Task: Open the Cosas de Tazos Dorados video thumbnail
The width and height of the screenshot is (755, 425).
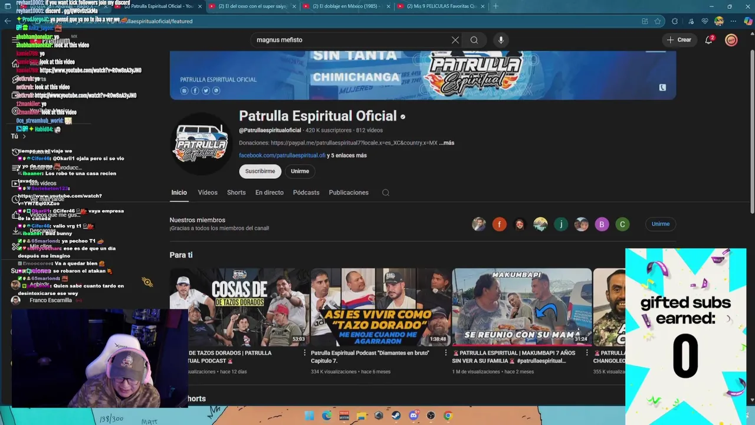Action: (239, 306)
